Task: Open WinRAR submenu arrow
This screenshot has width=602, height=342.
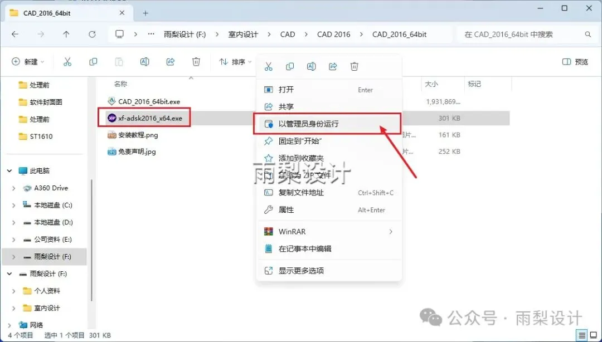Action: click(x=391, y=232)
